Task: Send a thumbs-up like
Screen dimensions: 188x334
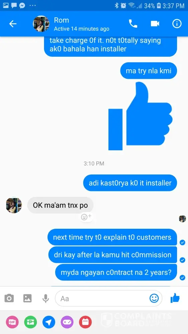Action: [x=175, y=298]
